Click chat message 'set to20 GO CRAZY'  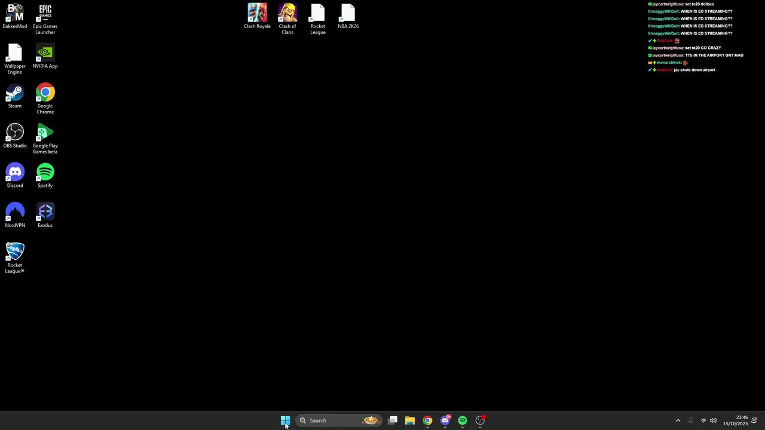(703, 48)
